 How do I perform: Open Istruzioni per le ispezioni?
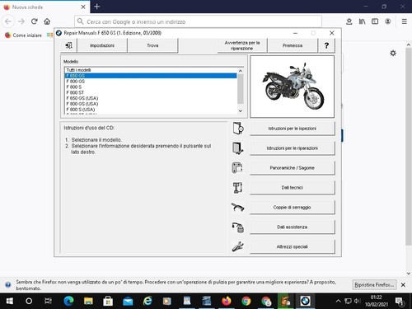(x=293, y=129)
